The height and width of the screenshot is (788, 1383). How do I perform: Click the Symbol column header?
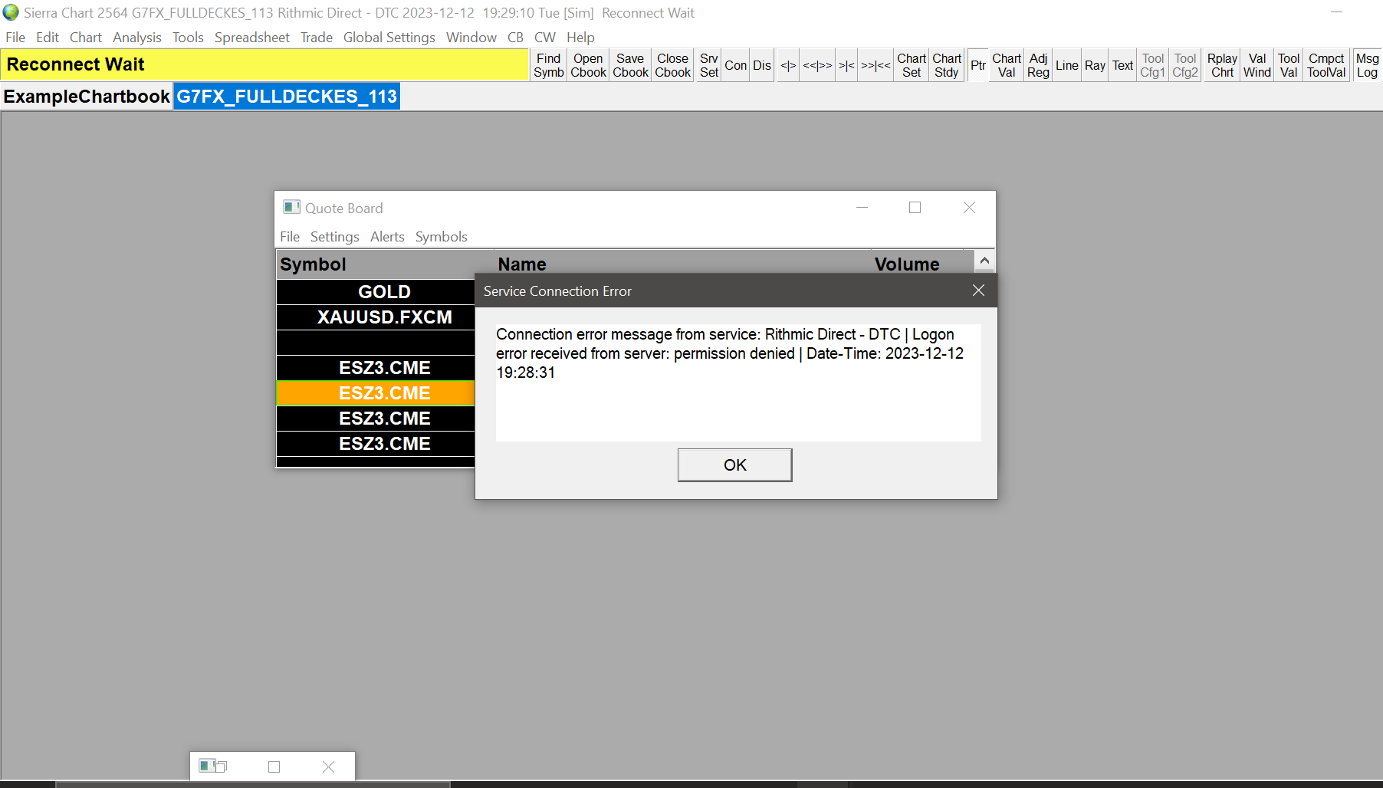pyautogui.click(x=385, y=264)
